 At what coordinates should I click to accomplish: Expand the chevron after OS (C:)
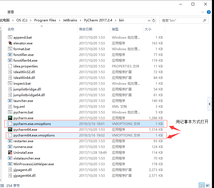click(31, 20)
